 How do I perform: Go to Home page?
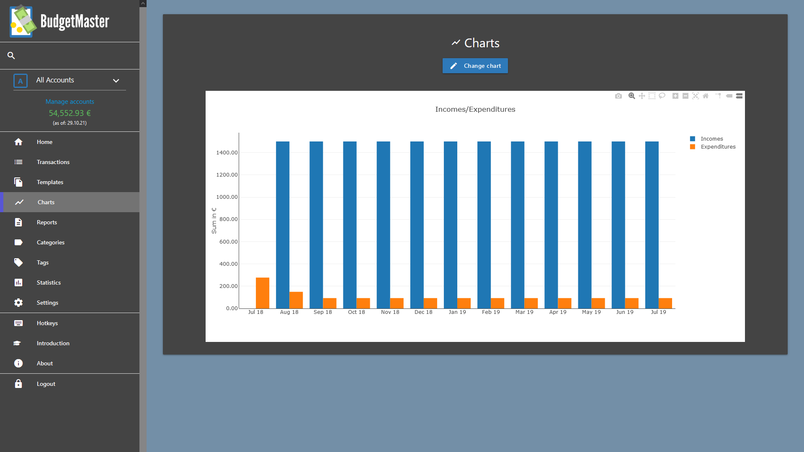click(70, 142)
